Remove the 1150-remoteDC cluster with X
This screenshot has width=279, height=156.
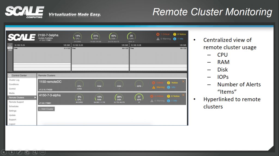(183, 82)
